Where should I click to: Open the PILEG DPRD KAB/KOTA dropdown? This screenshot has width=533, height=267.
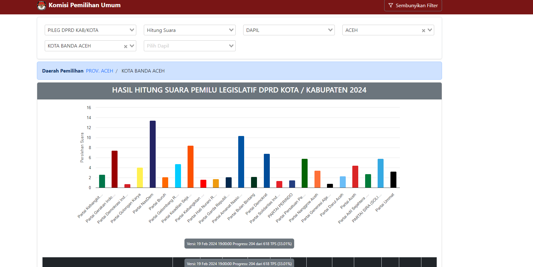[x=90, y=30]
